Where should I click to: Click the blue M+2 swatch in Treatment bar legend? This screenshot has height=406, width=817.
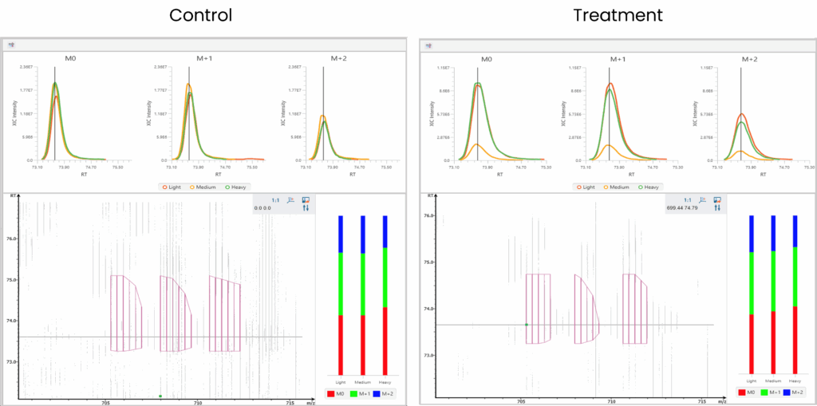[x=787, y=392]
